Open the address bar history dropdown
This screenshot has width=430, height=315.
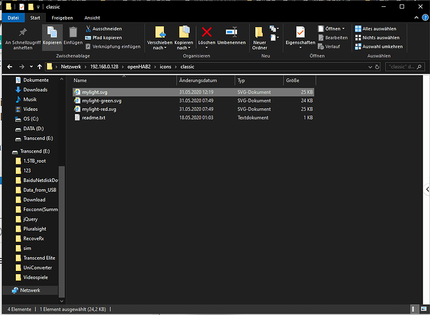[x=370, y=67]
